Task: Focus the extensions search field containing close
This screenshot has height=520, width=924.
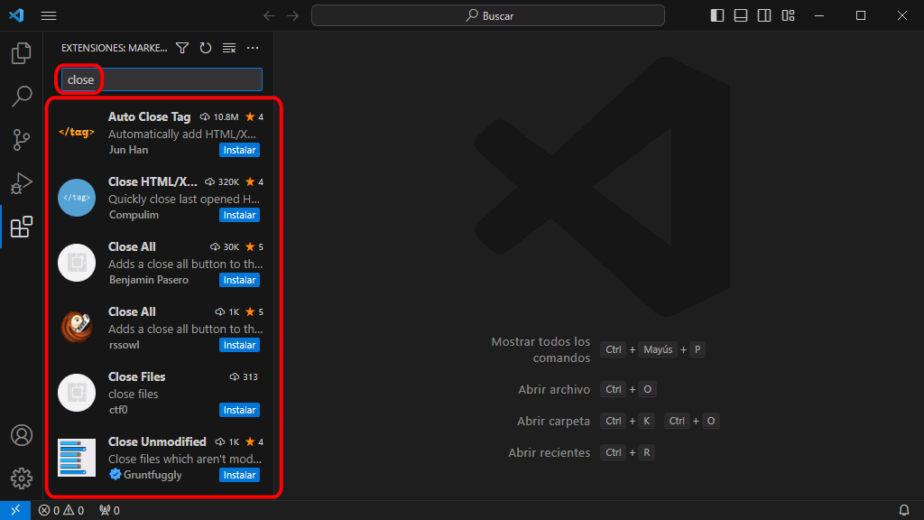Action: pos(162,79)
